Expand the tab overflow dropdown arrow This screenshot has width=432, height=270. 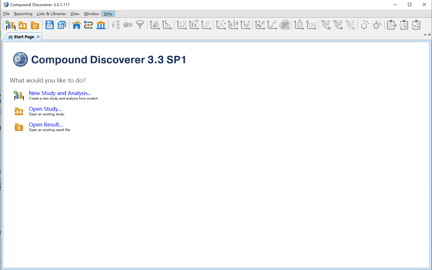tap(425, 35)
